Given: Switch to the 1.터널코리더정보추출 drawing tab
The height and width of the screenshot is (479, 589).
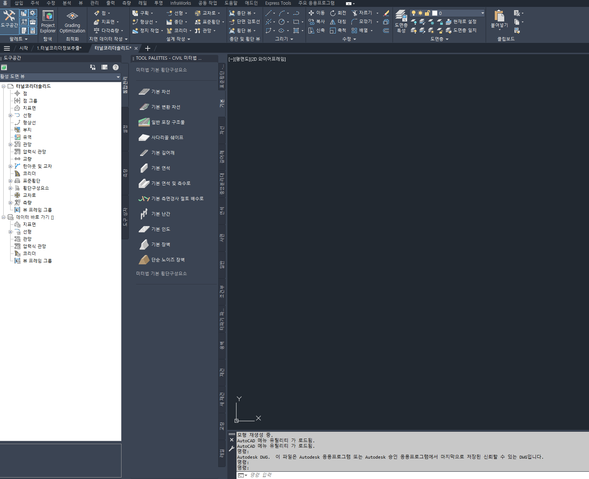Looking at the screenshot, I should coord(59,48).
